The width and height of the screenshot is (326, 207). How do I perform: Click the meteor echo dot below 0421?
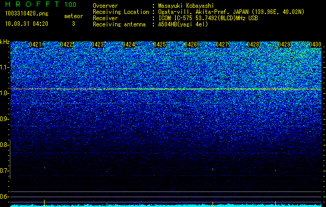click(44, 167)
